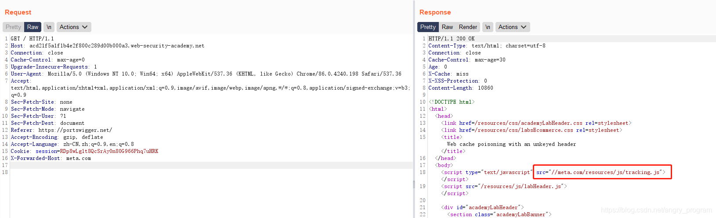The height and width of the screenshot is (218, 716).
Task: Click the Referer header line
Action: tap(61, 130)
